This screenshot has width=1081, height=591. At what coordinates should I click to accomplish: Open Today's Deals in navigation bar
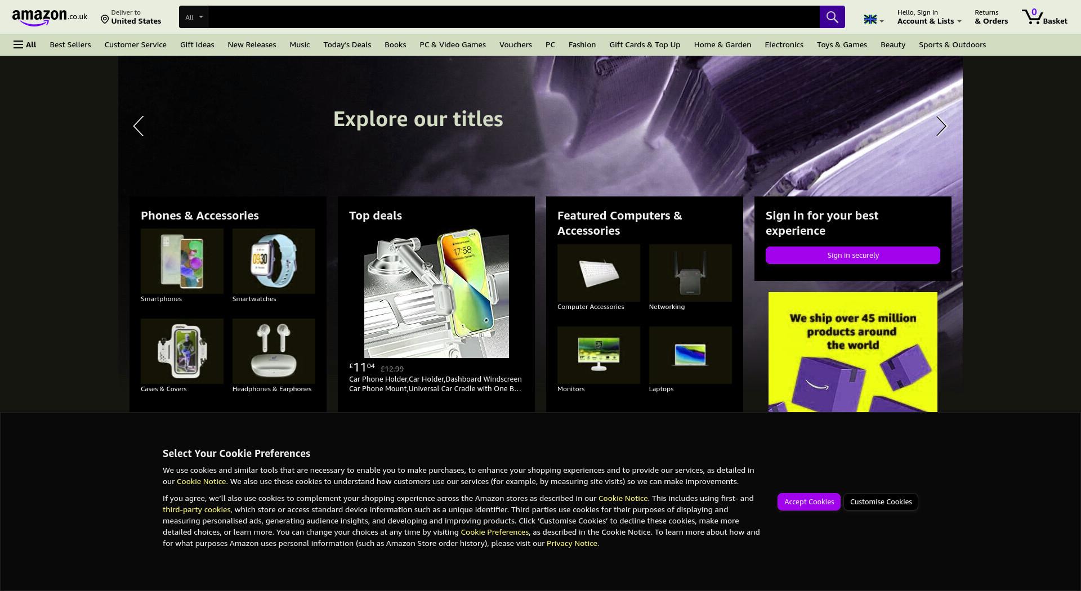(347, 44)
